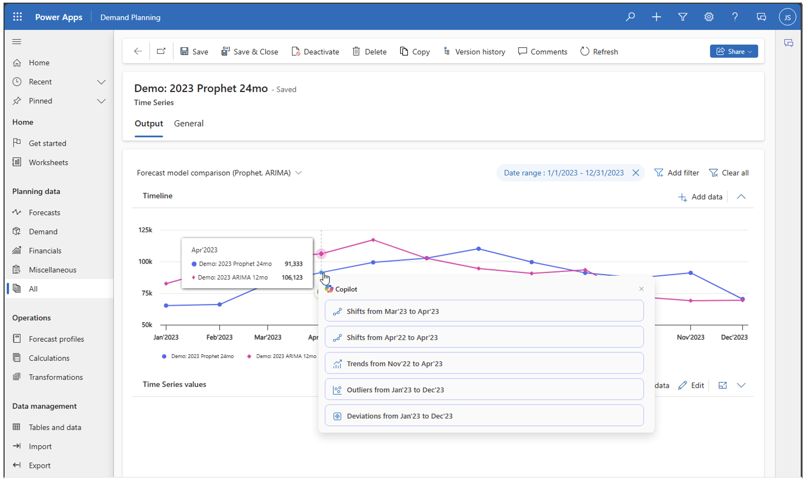This screenshot has width=808, height=483.
Task: Click the search magnifier in top bar
Action: point(630,17)
